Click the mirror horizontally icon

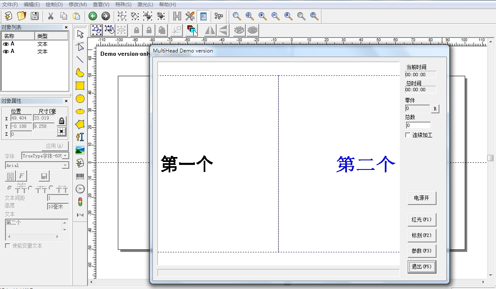click(210, 30)
